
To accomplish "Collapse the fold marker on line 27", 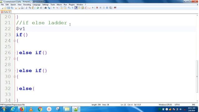I will coord(15,59).
